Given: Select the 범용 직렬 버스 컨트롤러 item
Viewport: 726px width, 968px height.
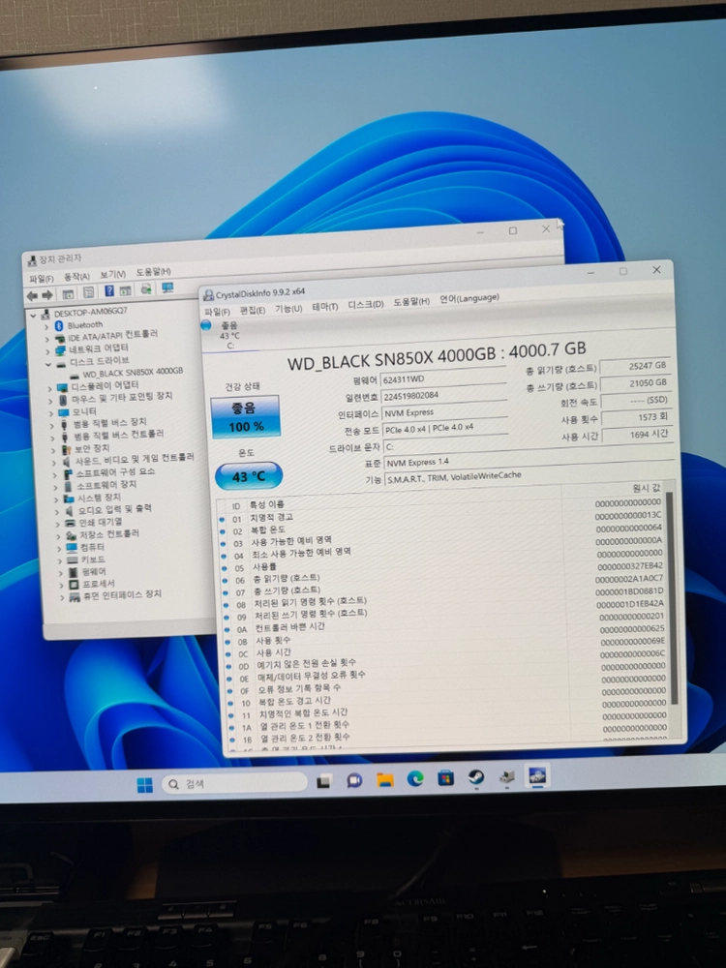Looking at the screenshot, I should (118, 435).
